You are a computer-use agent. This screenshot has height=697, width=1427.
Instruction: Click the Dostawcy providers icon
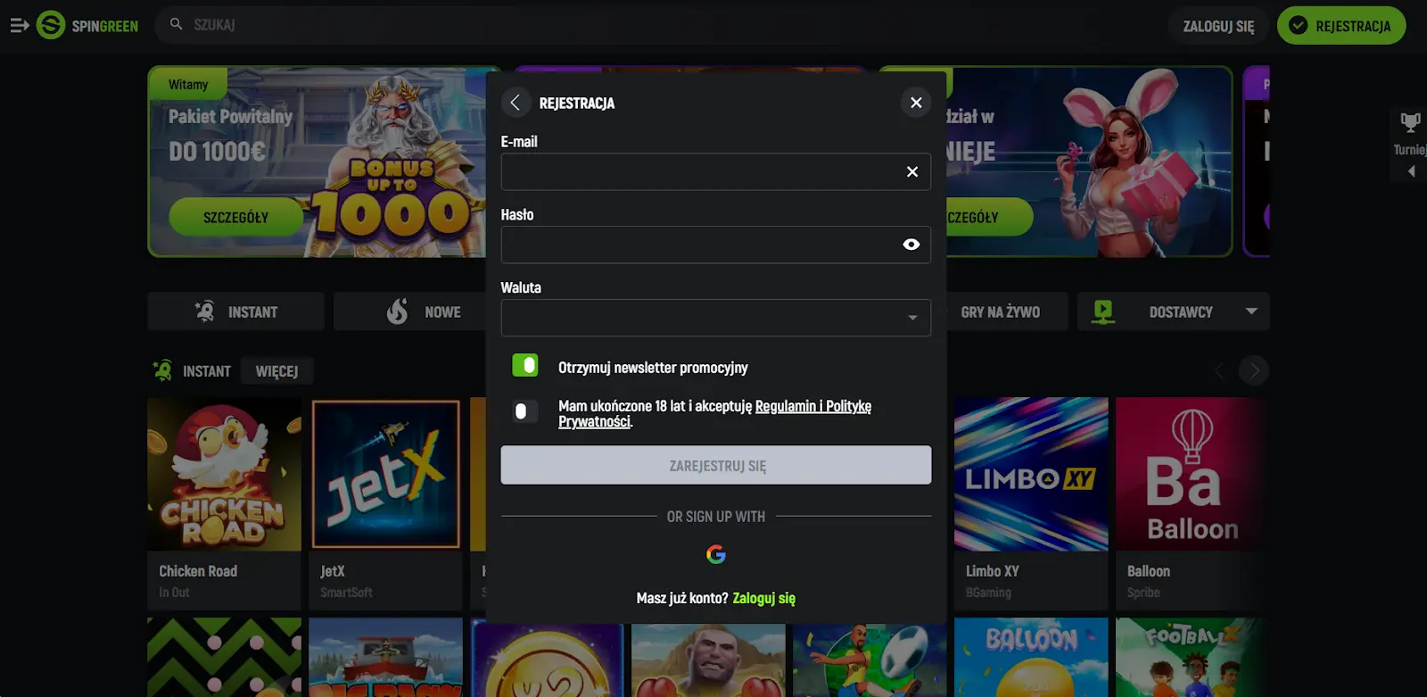click(1103, 311)
